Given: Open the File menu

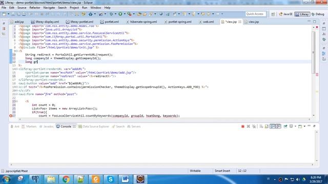Looking at the screenshot, I should [x=4, y=8].
